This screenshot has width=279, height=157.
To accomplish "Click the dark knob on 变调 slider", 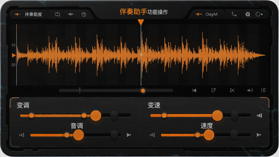I will click(x=114, y=115).
